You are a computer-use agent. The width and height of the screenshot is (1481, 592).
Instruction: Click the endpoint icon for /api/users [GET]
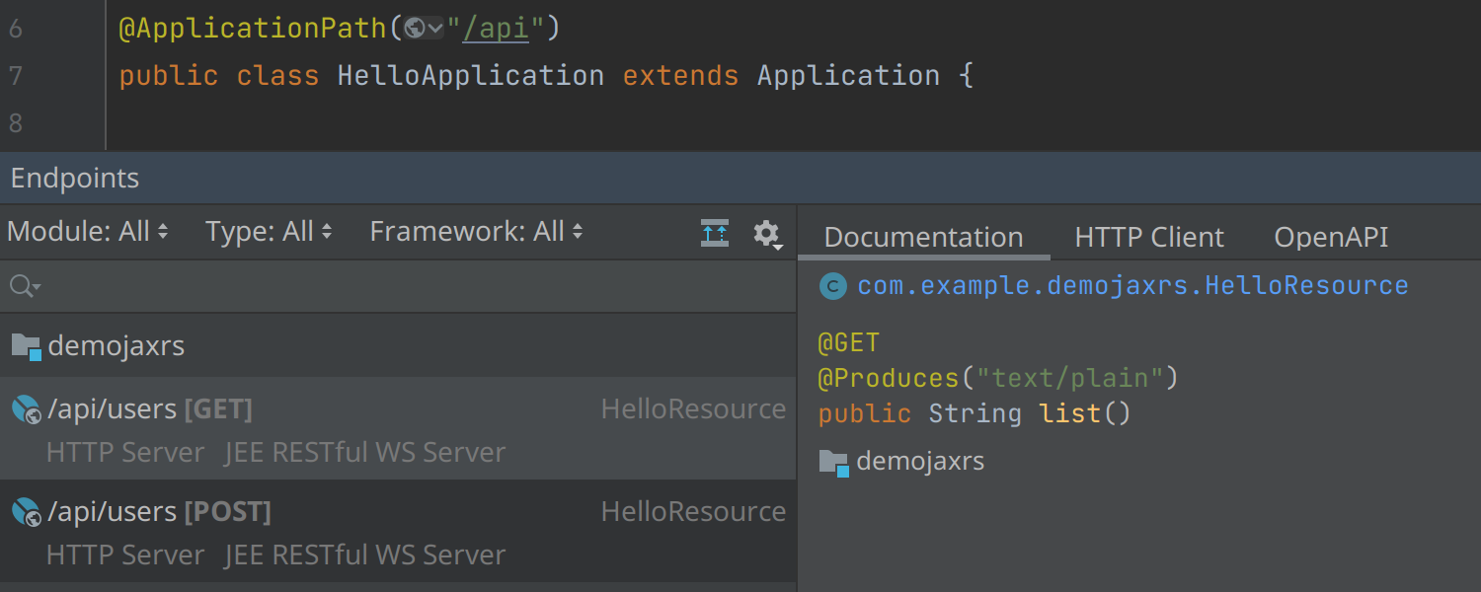26,409
